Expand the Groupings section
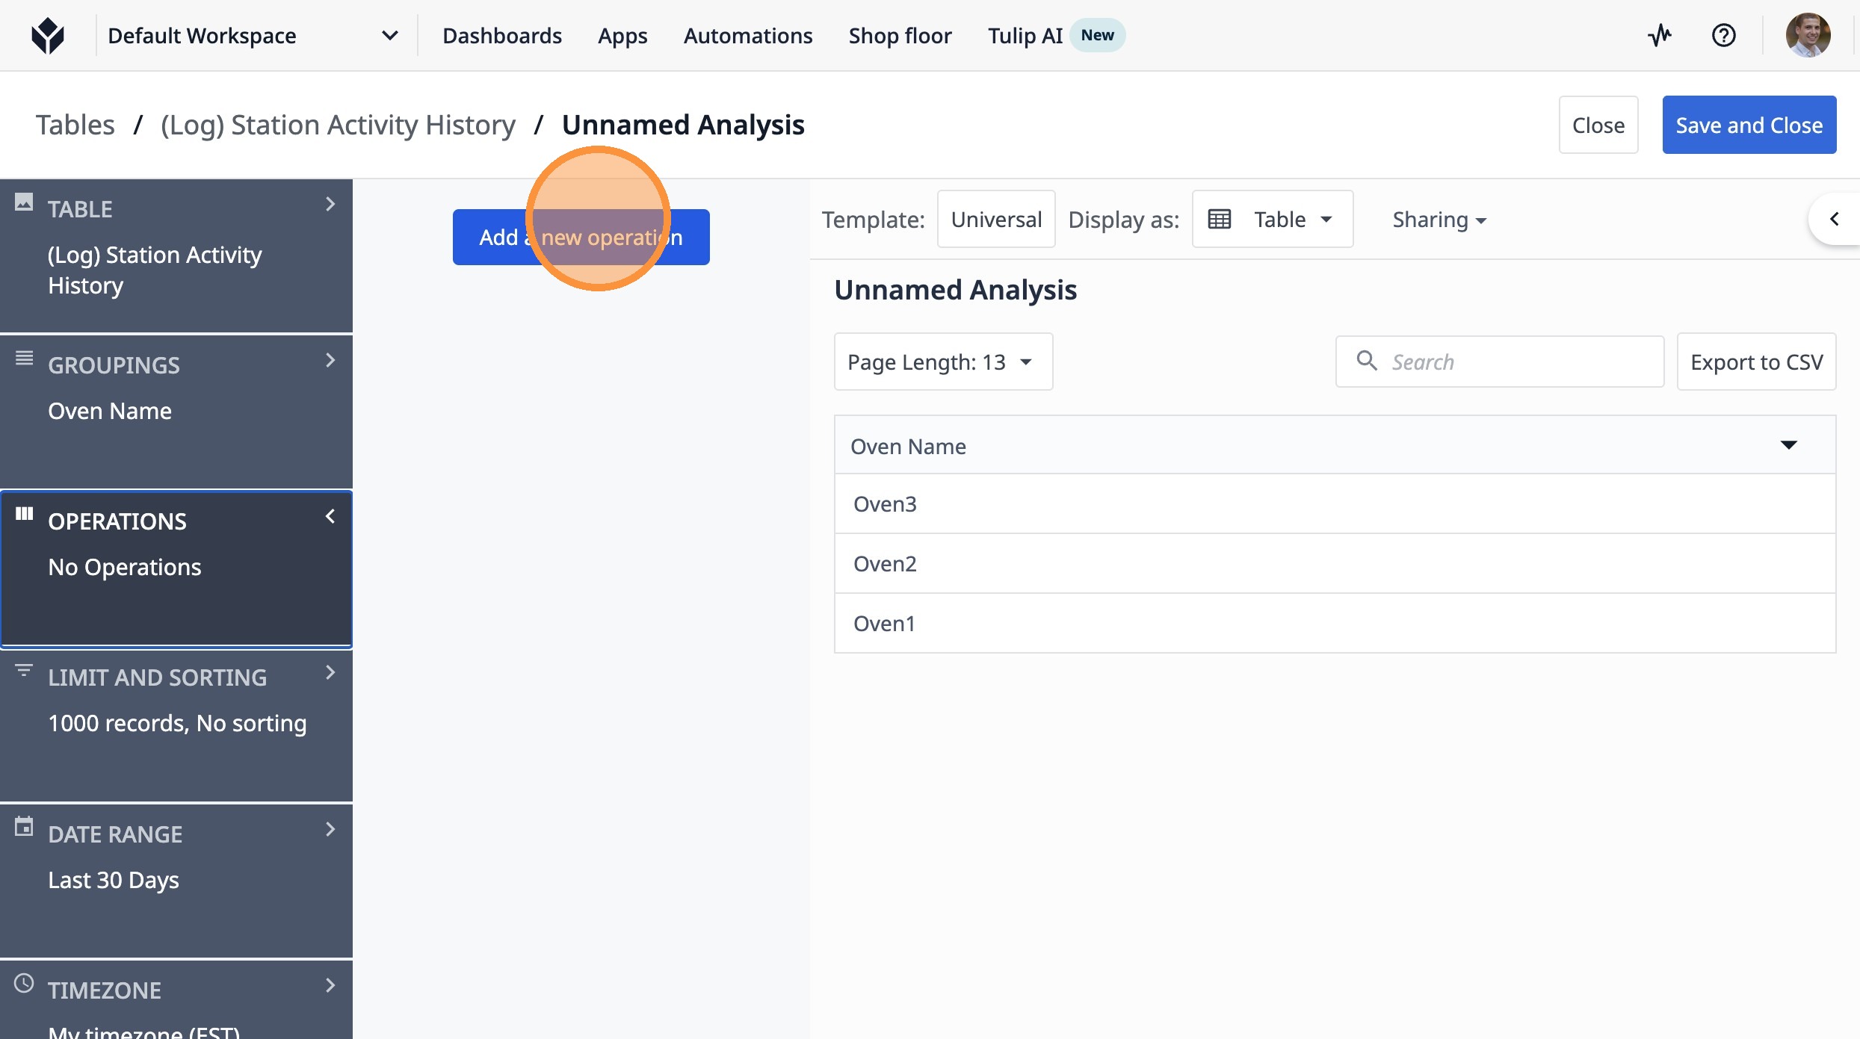The image size is (1860, 1039). click(330, 360)
